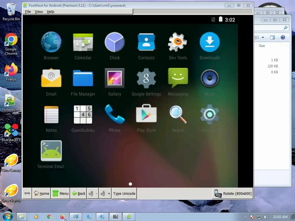Show hidden system tray icons arrow
295x221 pixels.
pyautogui.click(x=245, y=217)
